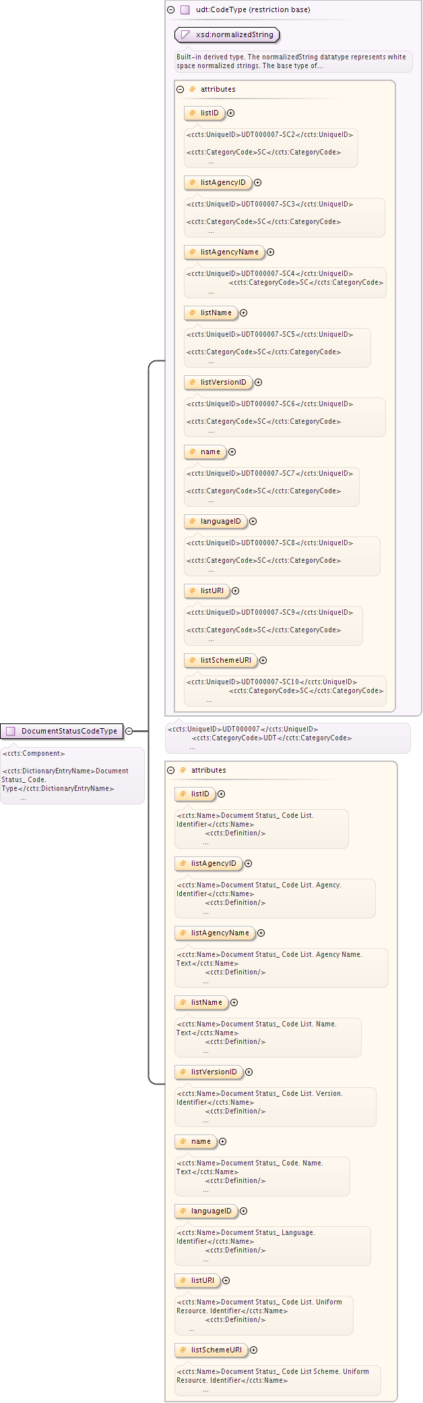Click the ccts:Component annotation under DocumentStatusCodeType
Viewport: 423px width, 1403px height.
tap(34, 753)
